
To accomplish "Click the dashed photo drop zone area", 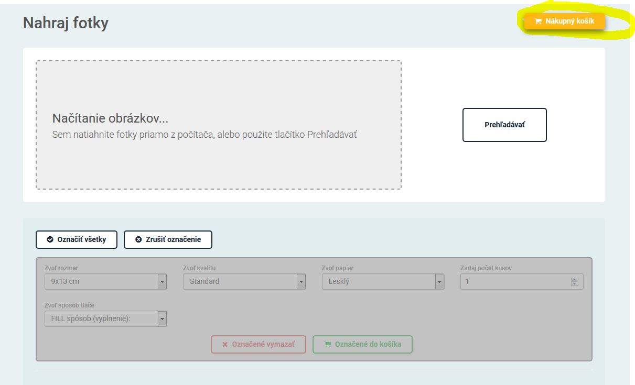I will pyautogui.click(x=219, y=125).
